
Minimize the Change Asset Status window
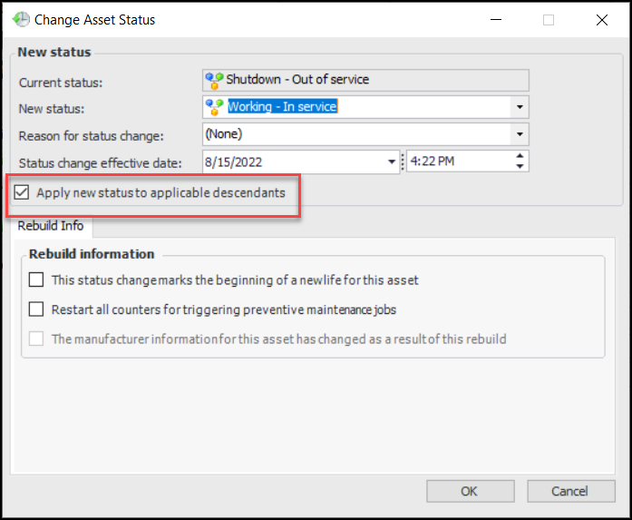494,20
